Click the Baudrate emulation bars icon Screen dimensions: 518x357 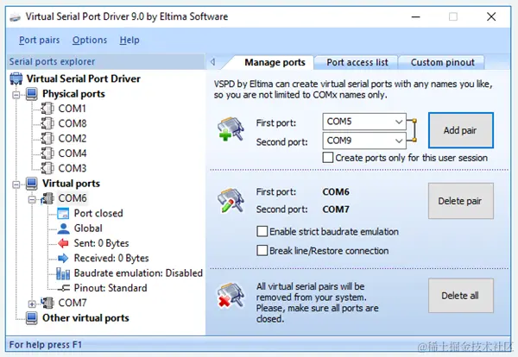[63, 273]
